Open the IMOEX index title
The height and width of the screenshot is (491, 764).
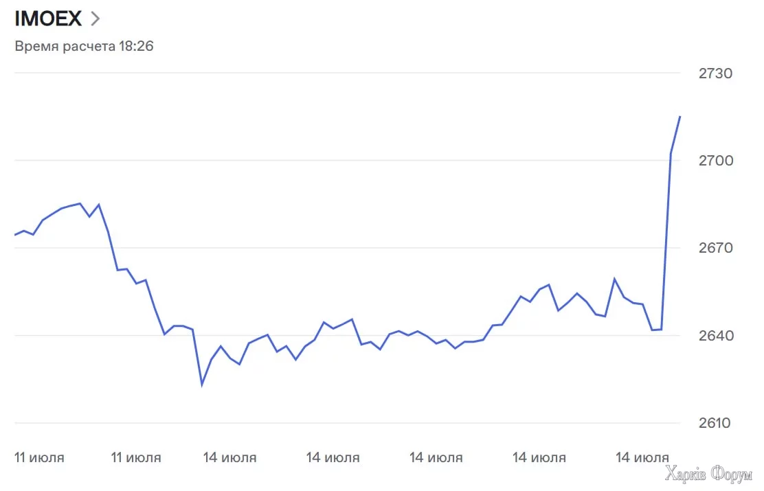48,19
